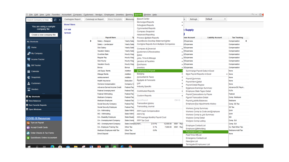Click Payroll Item column header
Image resolution: width=289 pixels, height=162 pixels.
tap(111, 38)
